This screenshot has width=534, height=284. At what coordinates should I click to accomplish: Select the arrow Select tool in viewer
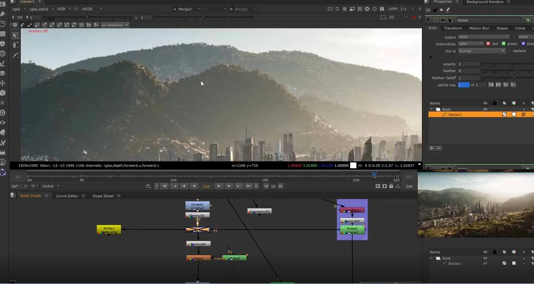point(15,36)
